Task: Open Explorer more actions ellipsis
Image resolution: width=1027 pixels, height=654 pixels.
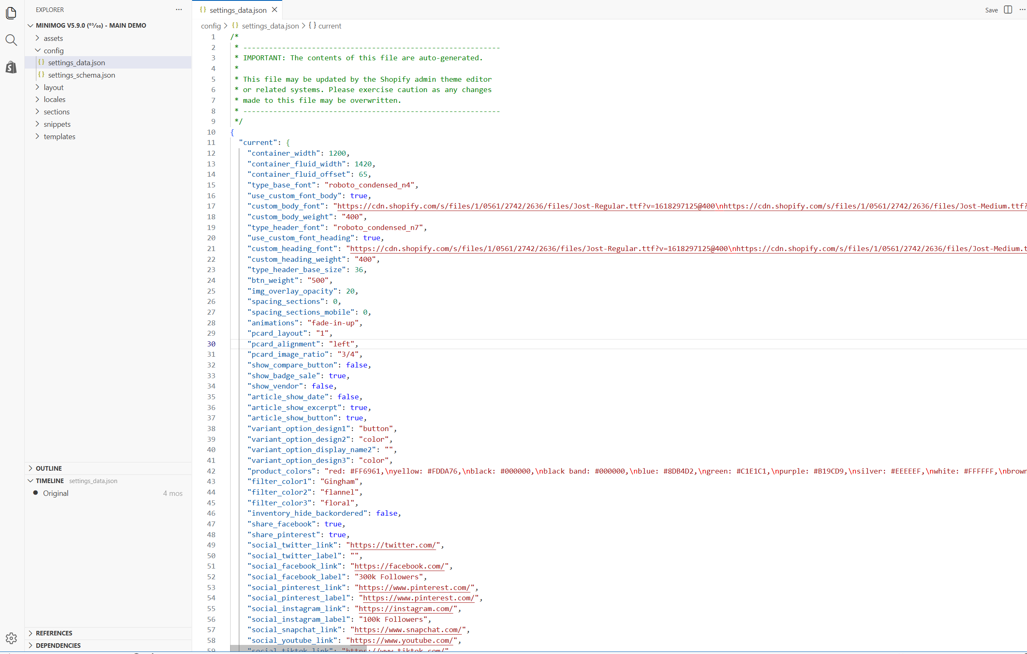Action: [x=179, y=9]
